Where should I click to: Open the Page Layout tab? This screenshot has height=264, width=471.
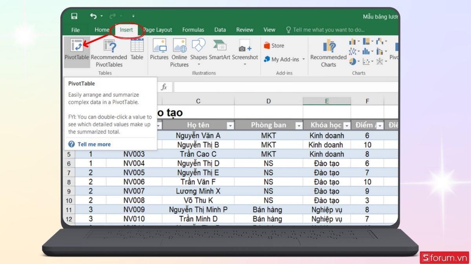click(157, 29)
